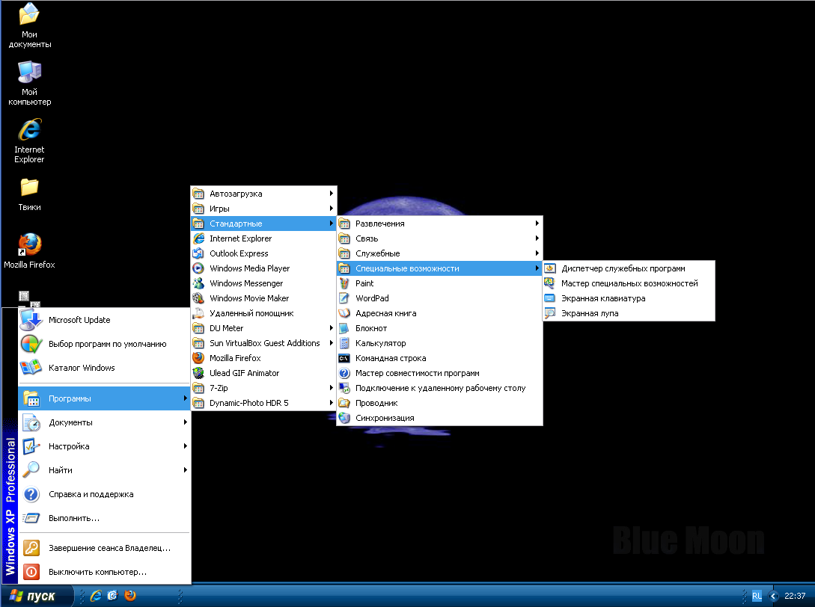This screenshot has height=607, width=815.
Task: Open Удаленный помощник entry
Action: [263, 313]
